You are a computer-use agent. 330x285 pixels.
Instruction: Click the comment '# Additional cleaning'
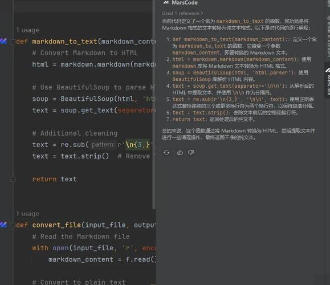[75, 133]
